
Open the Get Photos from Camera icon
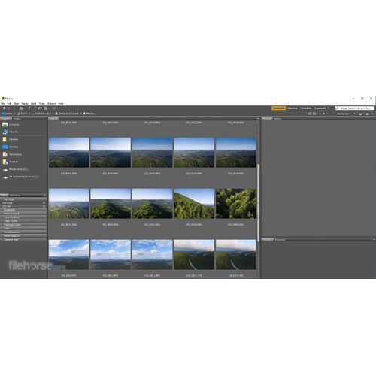(x=40, y=108)
